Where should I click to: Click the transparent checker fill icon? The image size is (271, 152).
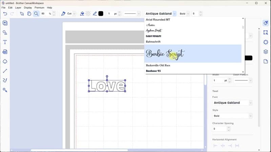[x=88, y=14]
